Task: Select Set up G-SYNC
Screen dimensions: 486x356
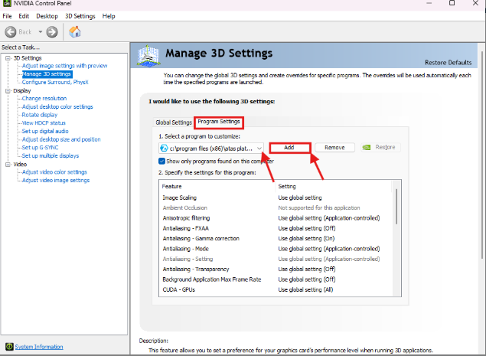Action: coord(40,148)
